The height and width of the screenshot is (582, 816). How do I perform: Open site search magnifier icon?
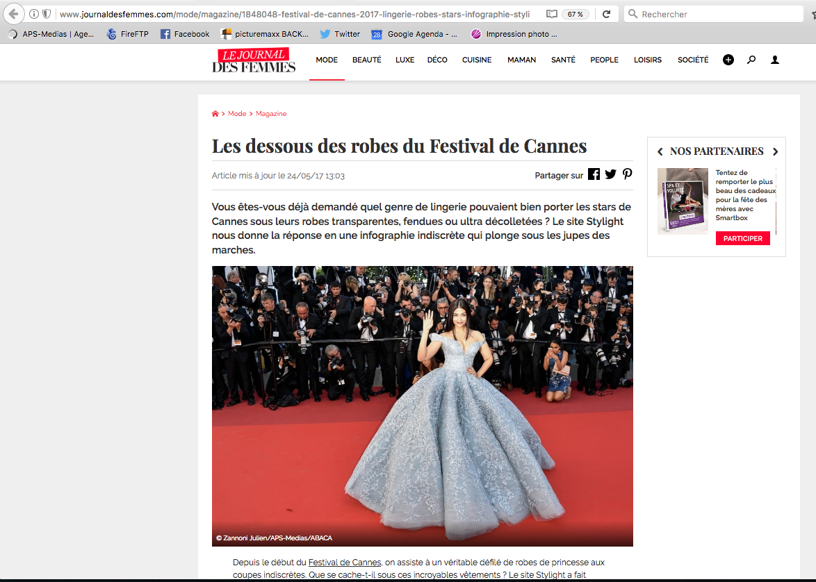tap(751, 60)
